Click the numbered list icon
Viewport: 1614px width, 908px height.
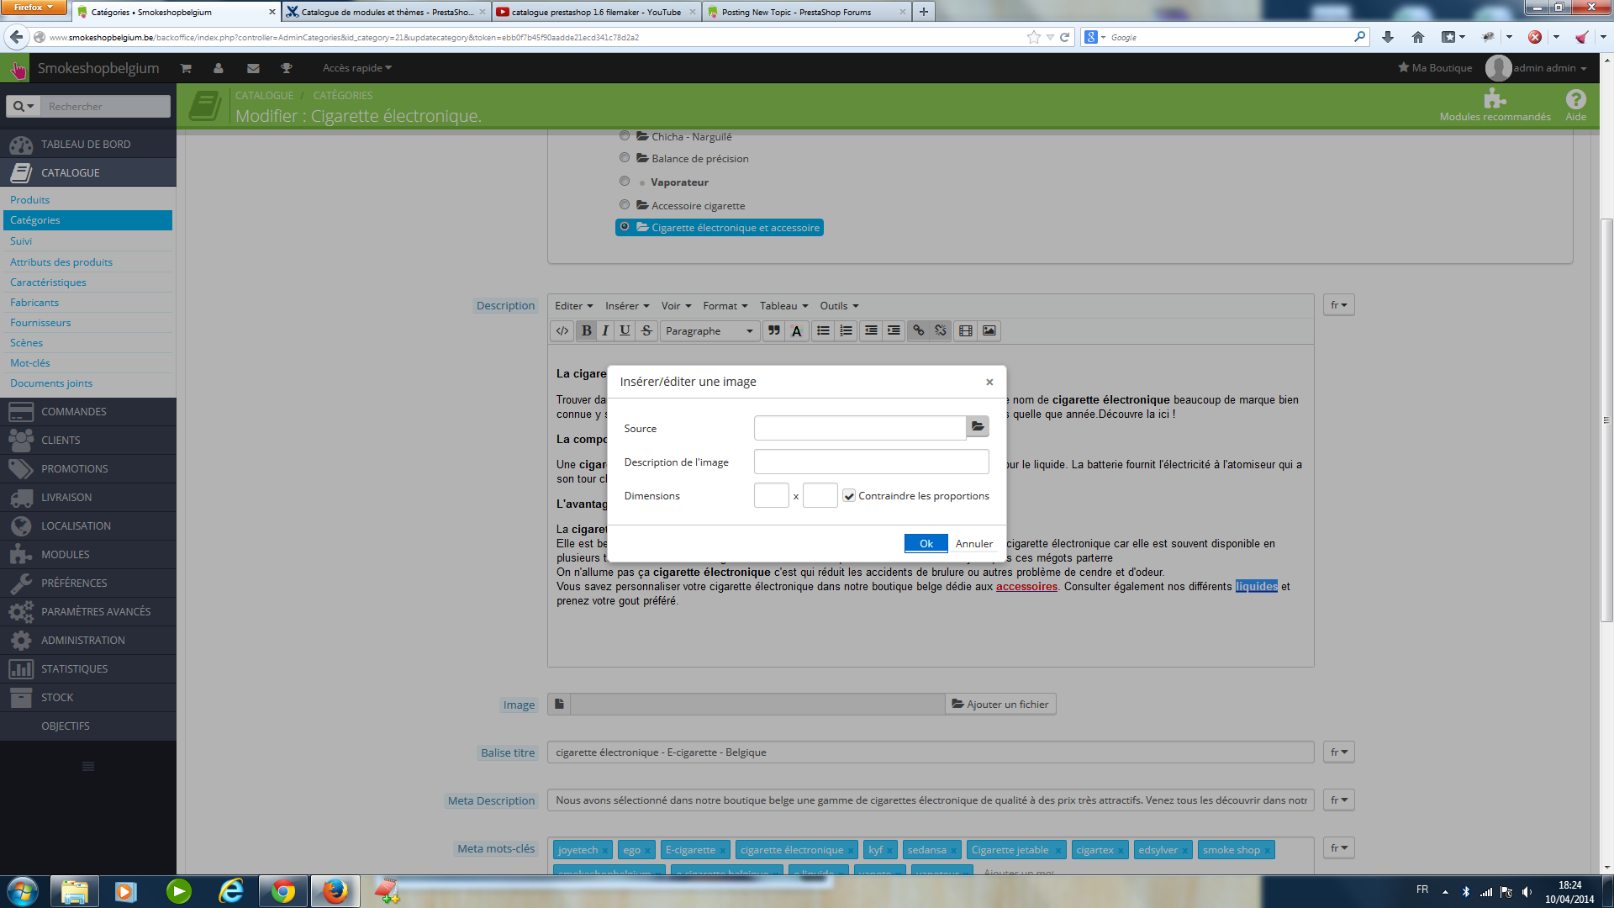[846, 331]
